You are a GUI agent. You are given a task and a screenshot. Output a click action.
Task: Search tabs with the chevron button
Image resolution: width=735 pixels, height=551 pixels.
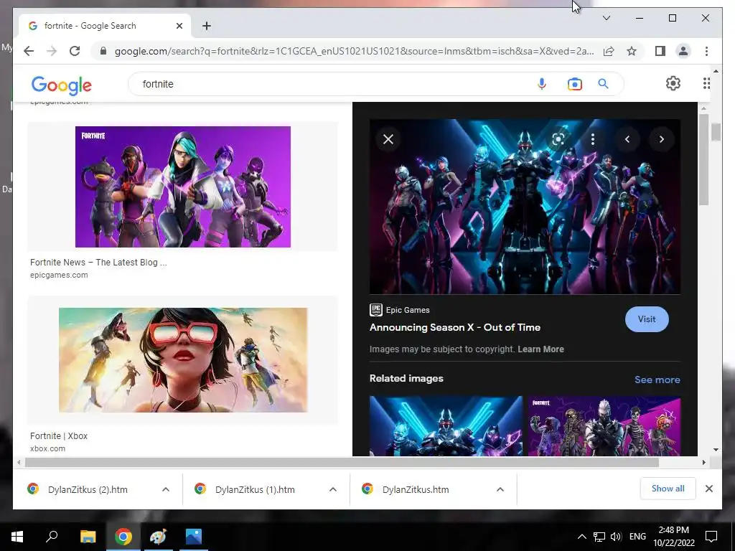click(x=606, y=18)
